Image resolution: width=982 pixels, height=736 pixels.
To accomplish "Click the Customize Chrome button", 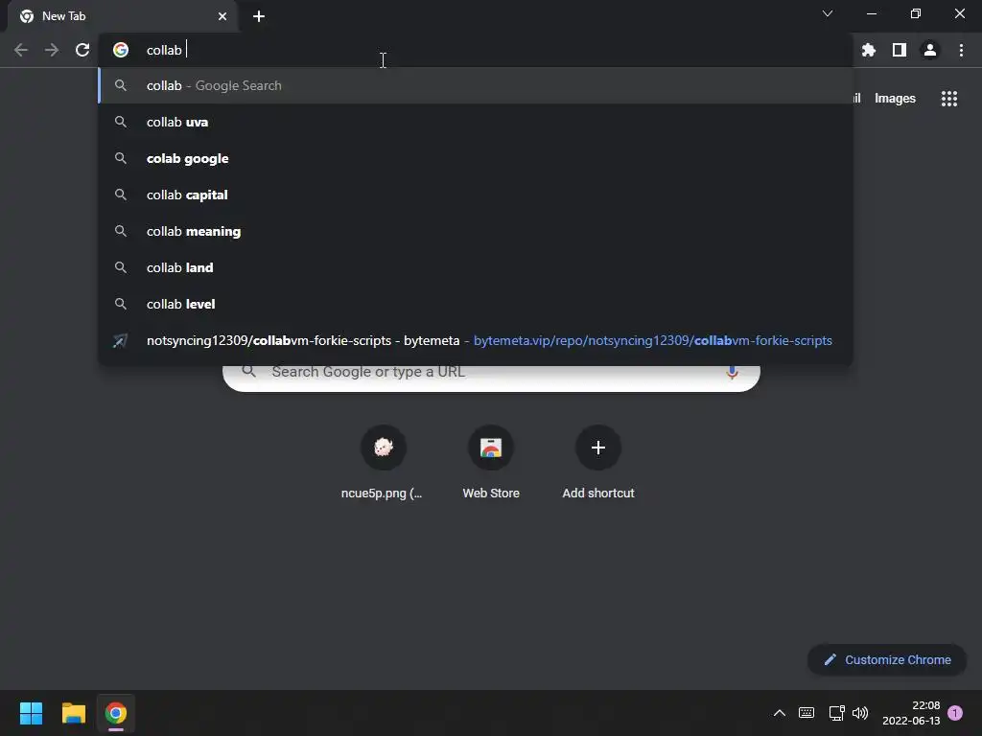I will 887,659.
